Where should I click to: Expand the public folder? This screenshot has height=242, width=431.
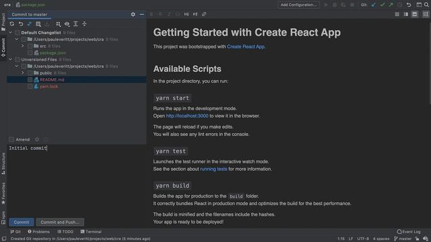click(x=23, y=73)
